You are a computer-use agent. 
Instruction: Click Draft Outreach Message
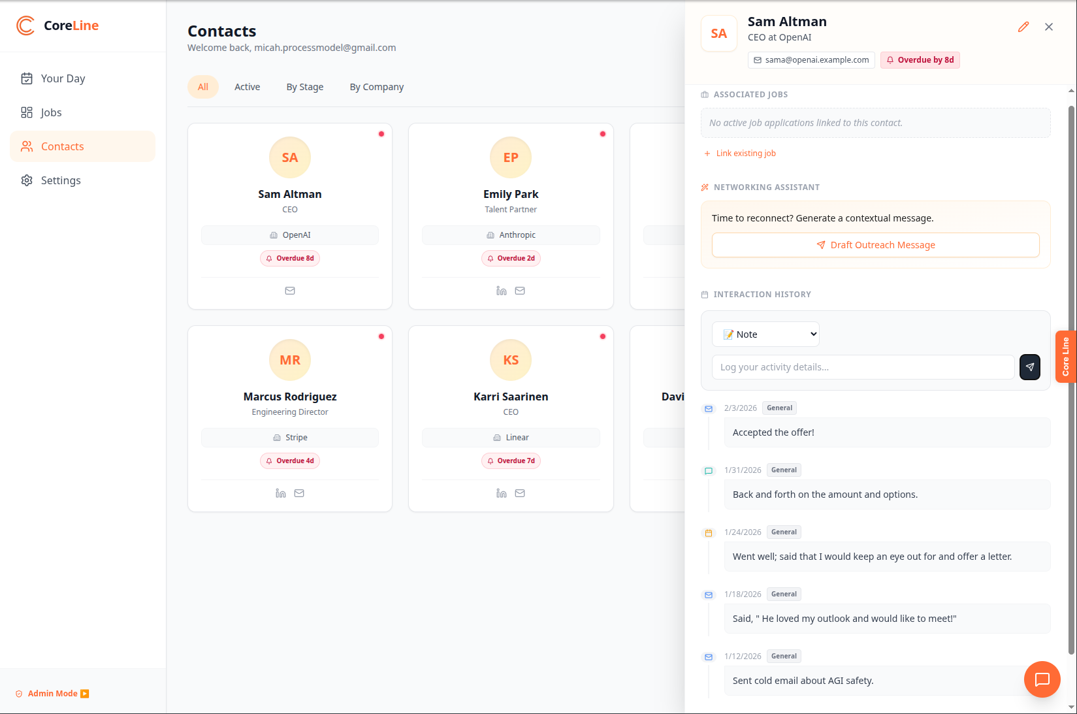click(x=875, y=245)
